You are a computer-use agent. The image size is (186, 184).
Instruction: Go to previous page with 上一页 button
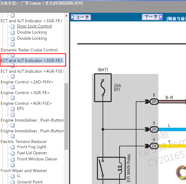[81, 17]
